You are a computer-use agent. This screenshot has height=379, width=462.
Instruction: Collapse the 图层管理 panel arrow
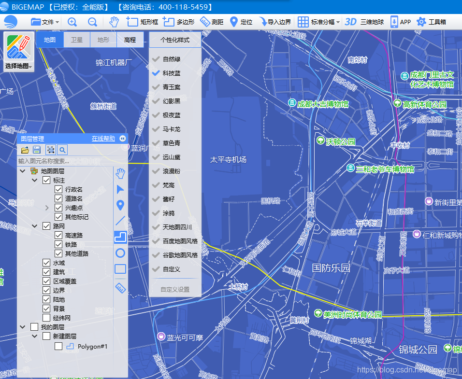[123, 139]
